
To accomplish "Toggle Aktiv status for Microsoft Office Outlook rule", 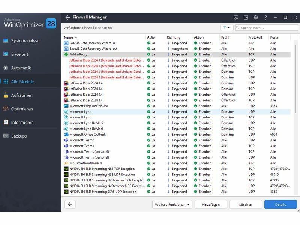I will (x=149, y=135).
